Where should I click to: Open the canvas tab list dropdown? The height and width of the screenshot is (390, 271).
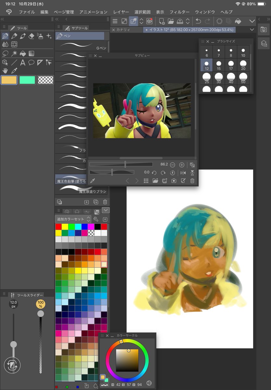[x=252, y=30]
